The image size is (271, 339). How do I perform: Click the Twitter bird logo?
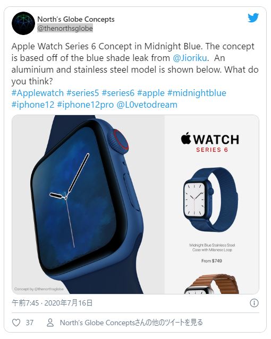[253, 18]
